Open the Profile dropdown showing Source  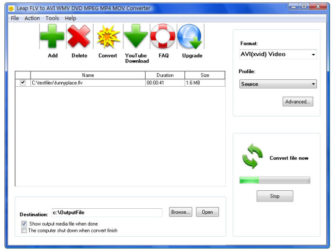click(278, 84)
